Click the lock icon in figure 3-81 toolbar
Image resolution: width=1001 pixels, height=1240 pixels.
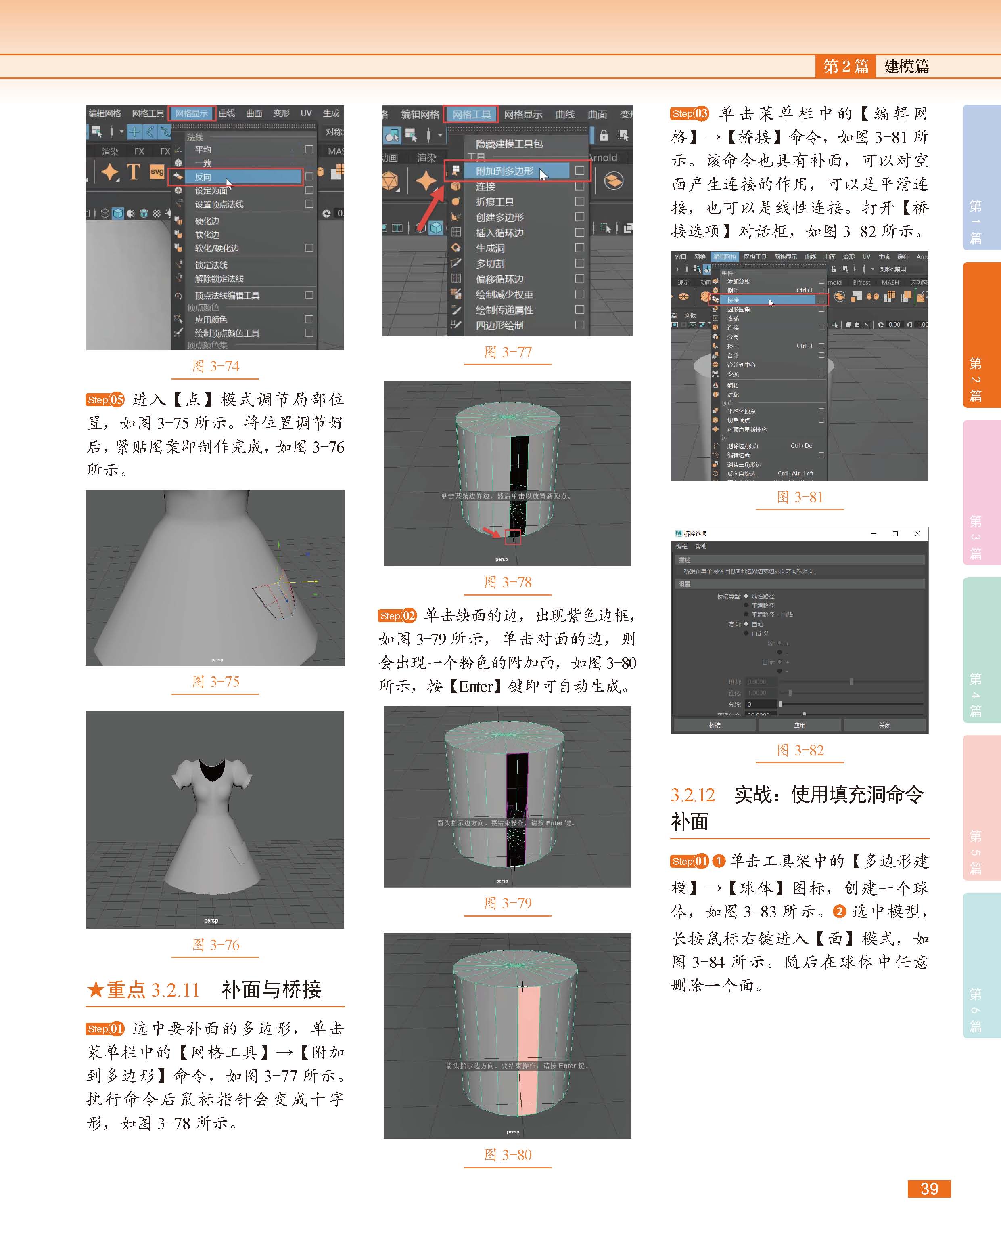point(833,269)
